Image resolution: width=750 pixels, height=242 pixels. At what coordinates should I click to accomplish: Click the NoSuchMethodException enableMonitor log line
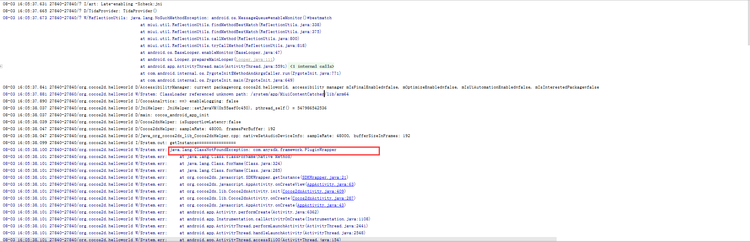coord(167,18)
